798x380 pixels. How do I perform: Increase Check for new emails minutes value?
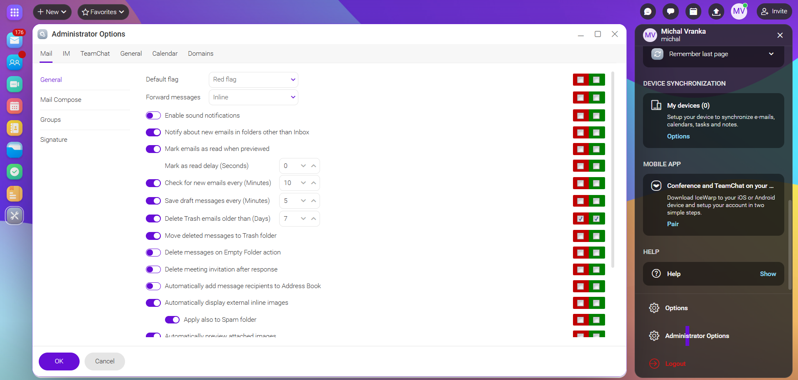coord(314,183)
